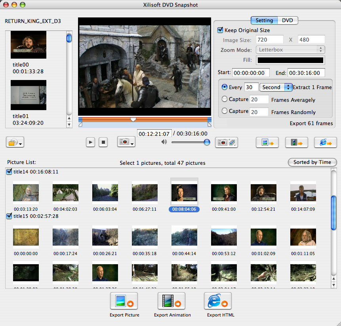This screenshot has height=326, width=341.
Task: Open the open-DVD folder dropdown button
Action: (15, 143)
